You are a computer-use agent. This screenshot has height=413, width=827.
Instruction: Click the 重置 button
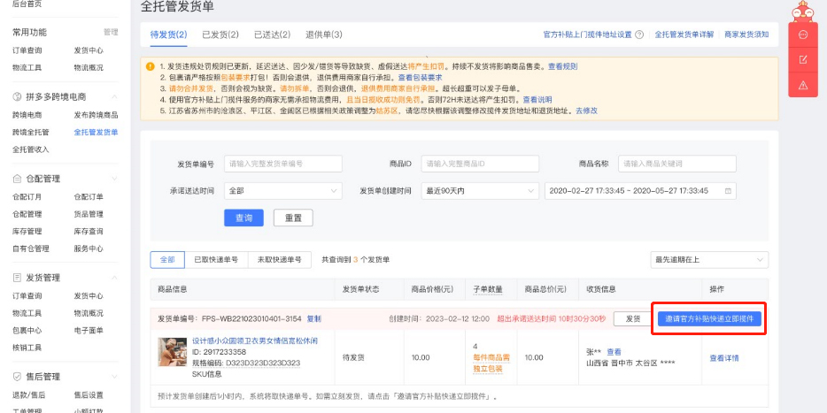293,218
